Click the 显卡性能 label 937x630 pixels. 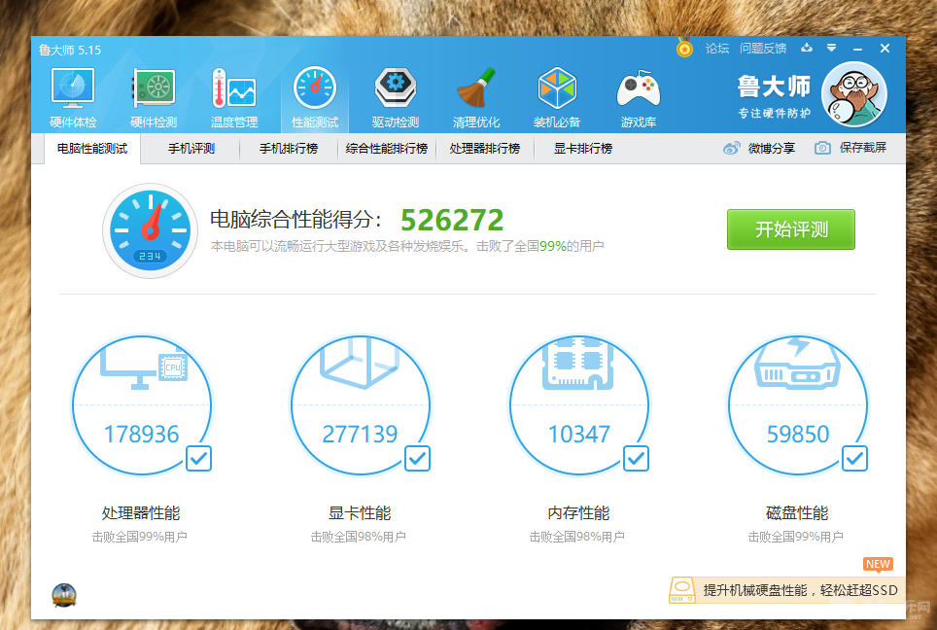(360, 512)
